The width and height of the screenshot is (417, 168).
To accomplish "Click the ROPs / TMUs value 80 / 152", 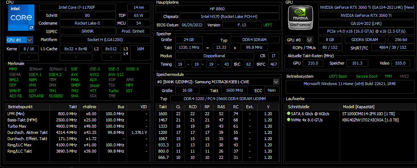I will tap(330, 48).
